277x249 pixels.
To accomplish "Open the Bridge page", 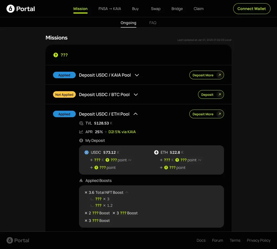I will [177, 9].
